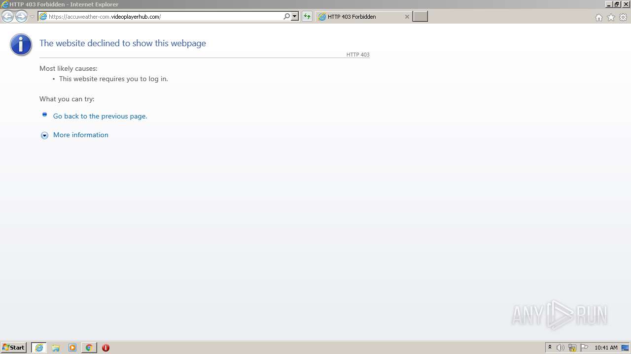Click 'Go back to the previous page' link
631x354 pixels.
(100, 116)
